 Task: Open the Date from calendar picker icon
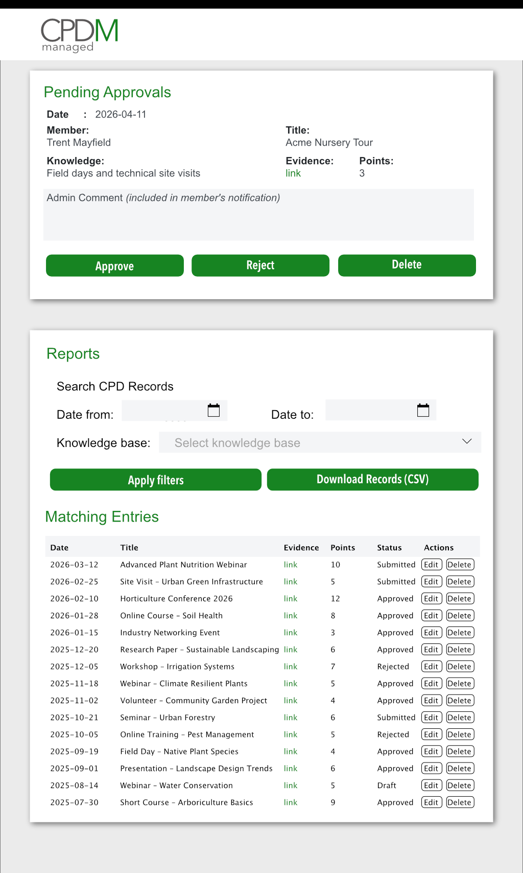tap(213, 410)
